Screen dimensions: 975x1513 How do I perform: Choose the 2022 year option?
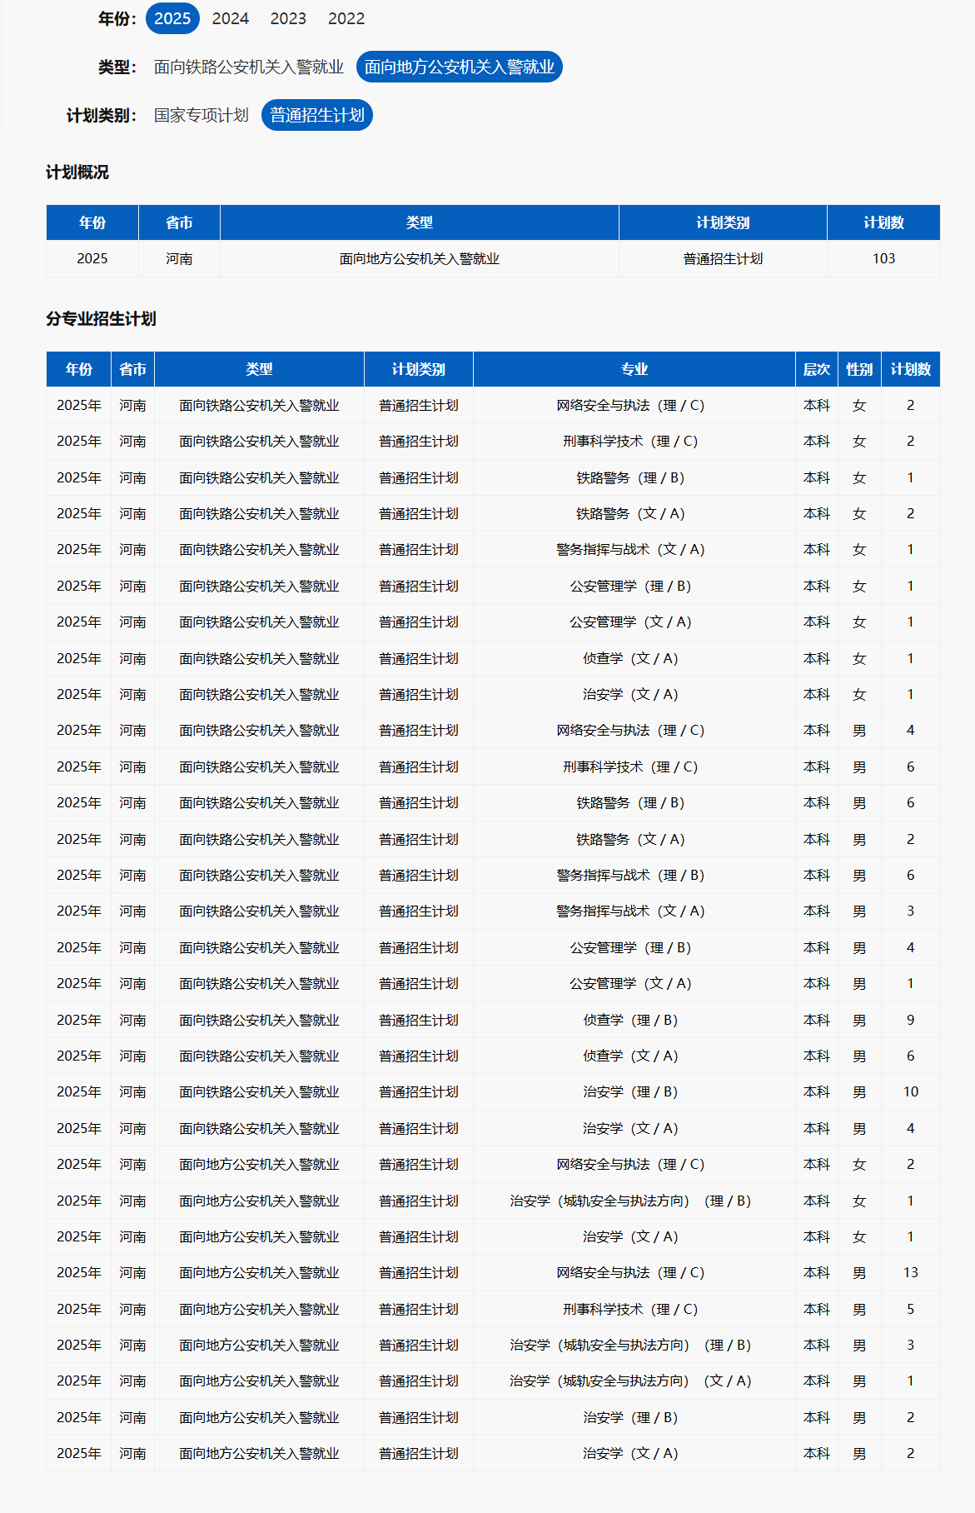coord(346,18)
